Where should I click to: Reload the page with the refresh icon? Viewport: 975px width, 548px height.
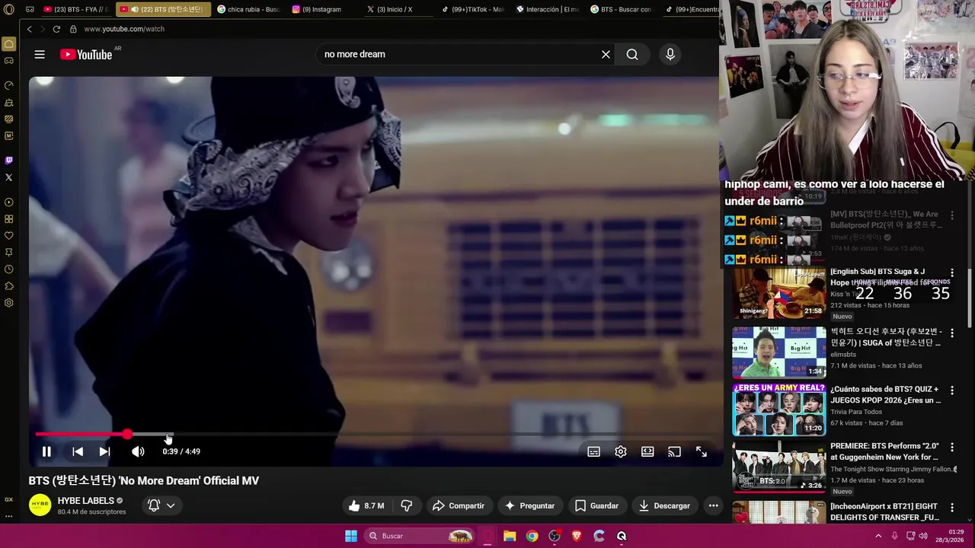pos(56,29)
